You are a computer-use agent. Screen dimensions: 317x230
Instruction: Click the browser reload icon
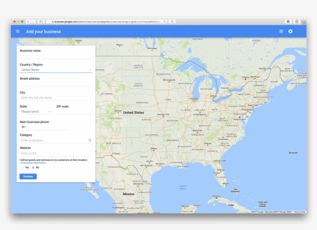point(164,22)
